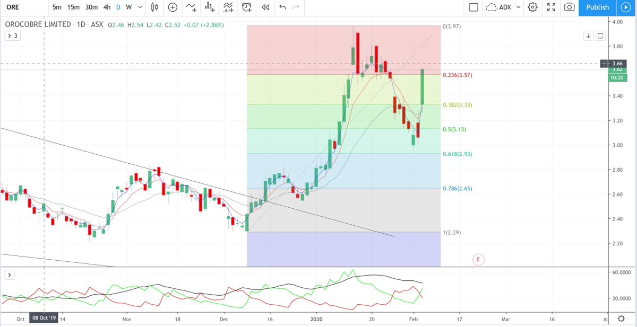Select the 15m timeframe
The width and height of the screenshot is (637, 327).
(x=74, y=7)
